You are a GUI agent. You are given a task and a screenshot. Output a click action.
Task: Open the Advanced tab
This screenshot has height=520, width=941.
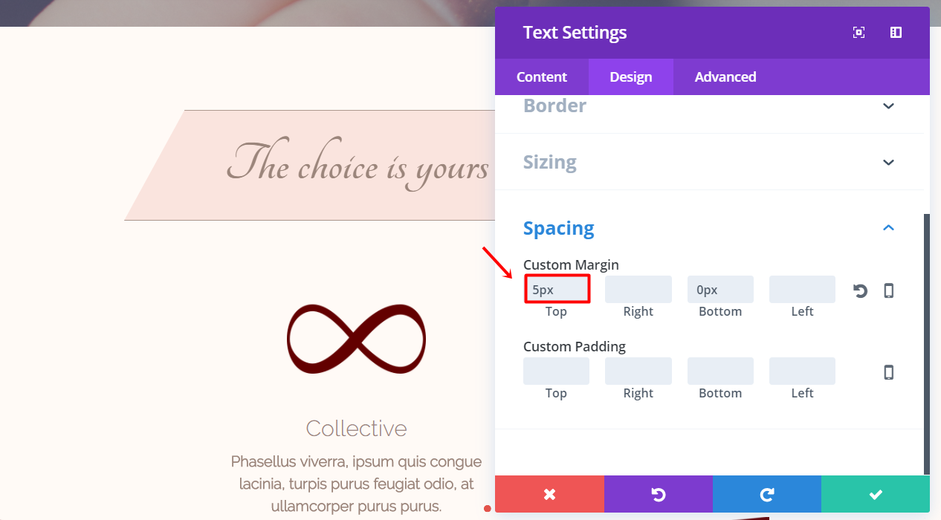725,77
